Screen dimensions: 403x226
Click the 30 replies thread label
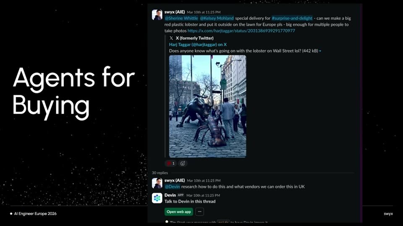(160, 173)
